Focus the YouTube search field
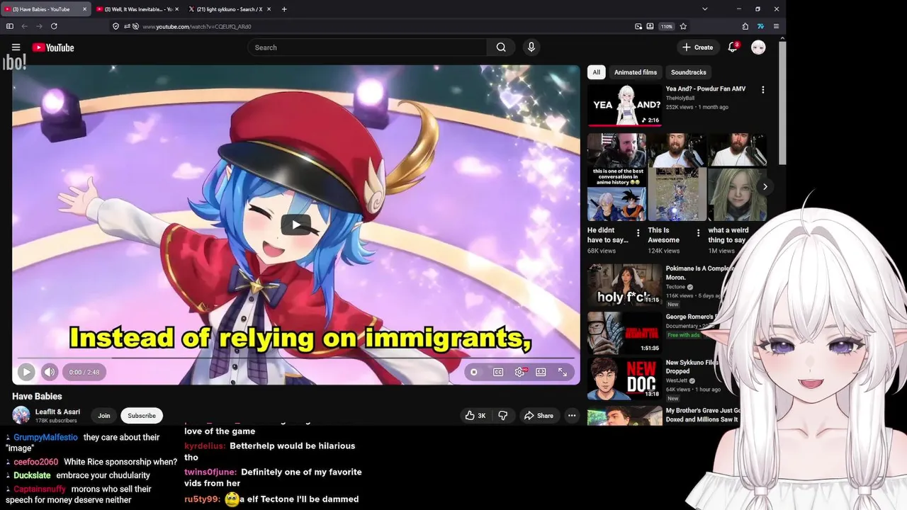 (x=367, y=47)
